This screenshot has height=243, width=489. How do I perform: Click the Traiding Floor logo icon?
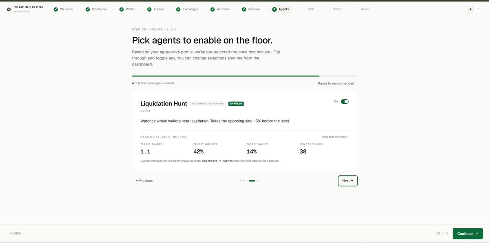pyautogui.click(x=9, y=9)
